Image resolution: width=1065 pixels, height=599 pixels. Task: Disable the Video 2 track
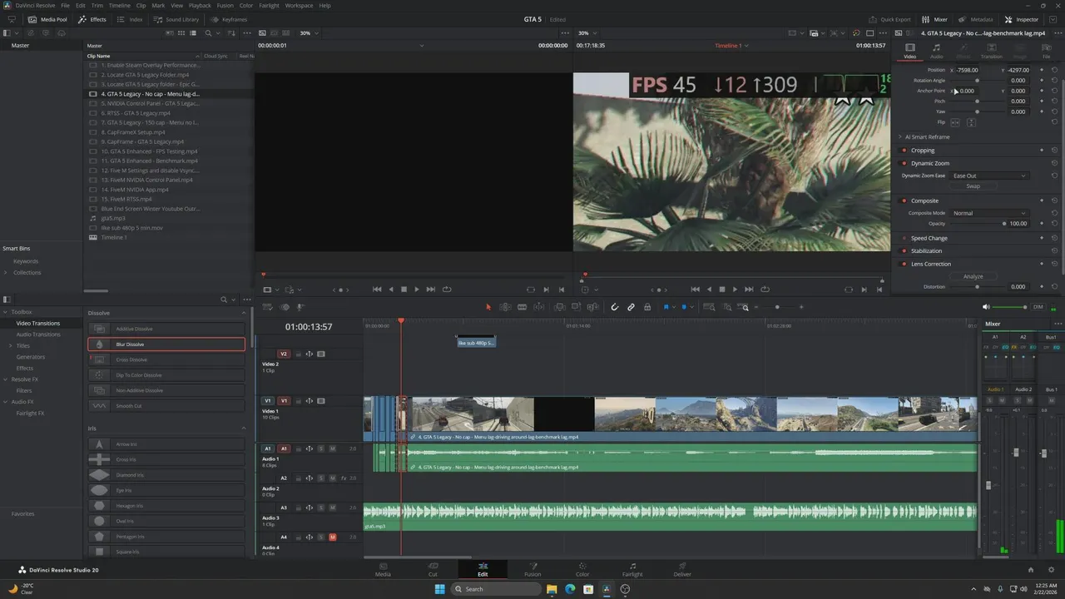tap(321, 354)
